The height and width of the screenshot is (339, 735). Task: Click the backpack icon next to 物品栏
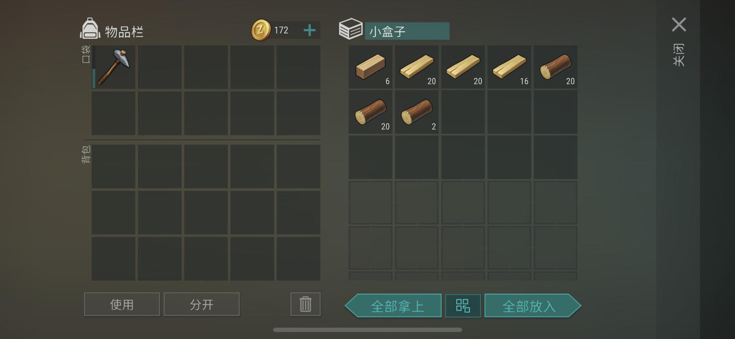click(90, 29)
